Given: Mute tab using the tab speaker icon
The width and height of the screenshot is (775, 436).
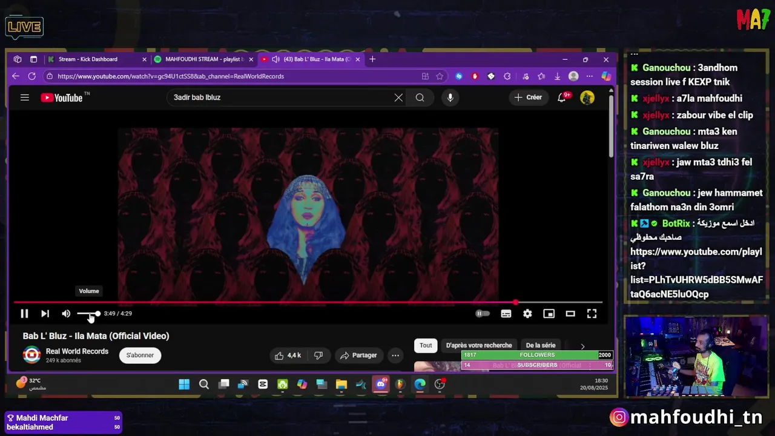Looking at the screenshot, I should [x=275, y=59].
